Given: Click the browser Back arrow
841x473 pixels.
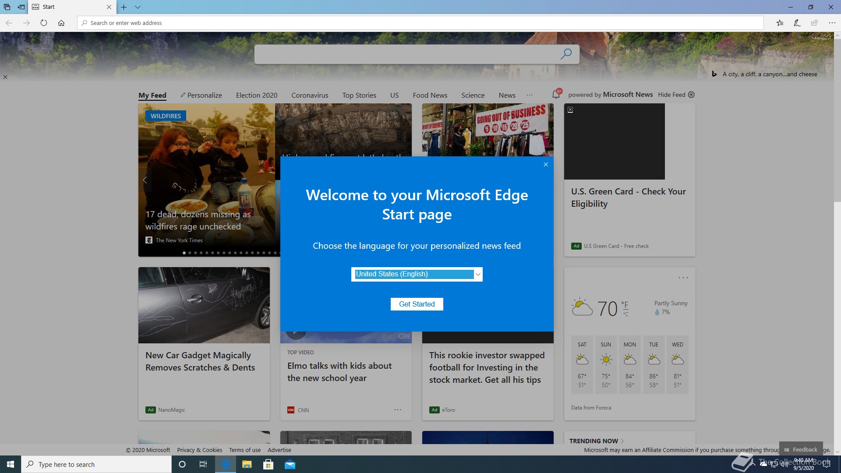Looking at the screenshot, I should 9,23.
